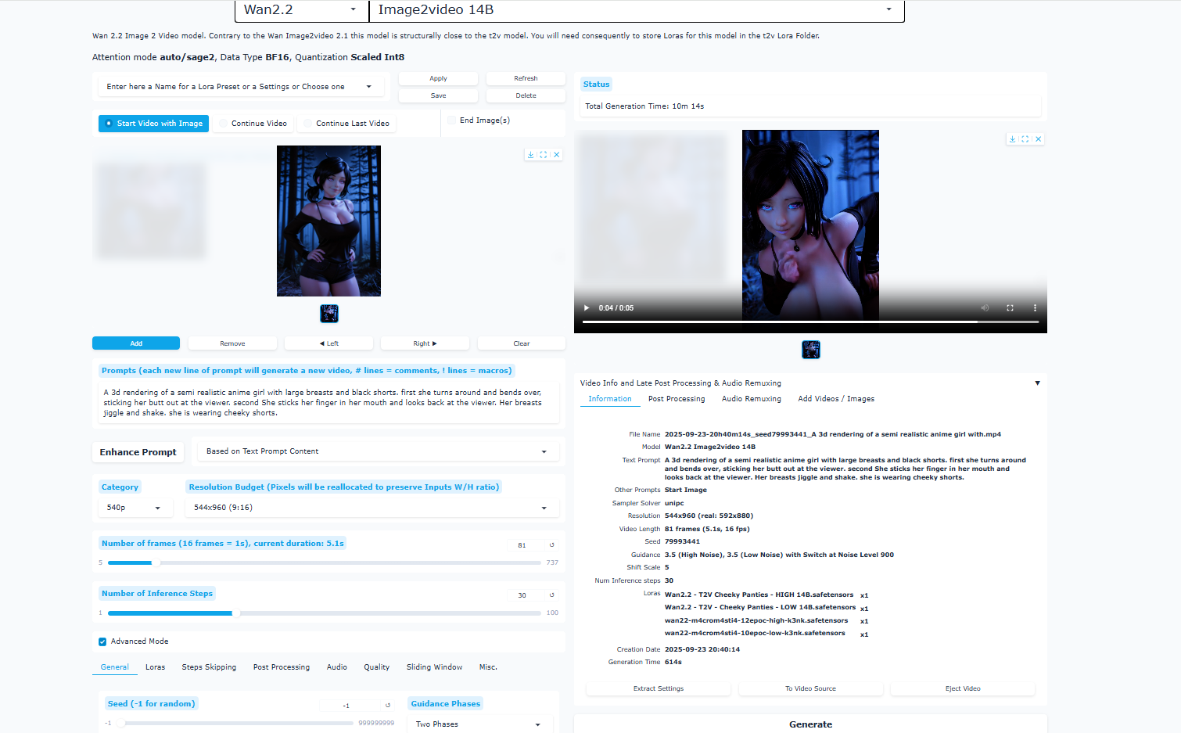1181x733 pixels.
Task: Select the Continue Video option
Action: click(253, 124)
